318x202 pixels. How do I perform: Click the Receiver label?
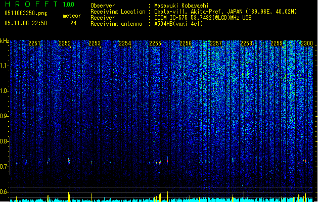tap(103, 18)
